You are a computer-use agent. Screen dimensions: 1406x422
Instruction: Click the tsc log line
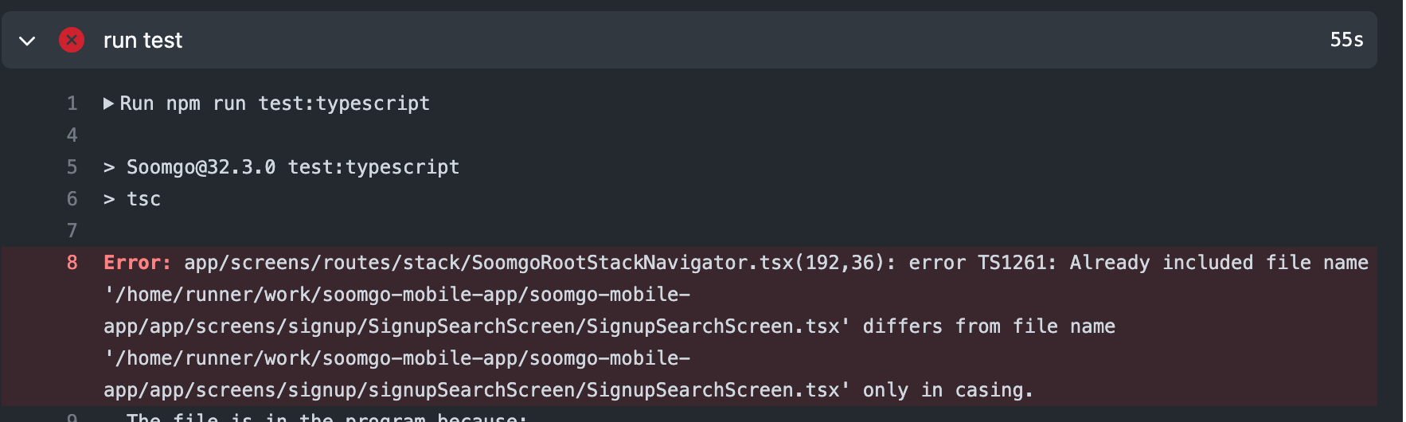[143, 199]
